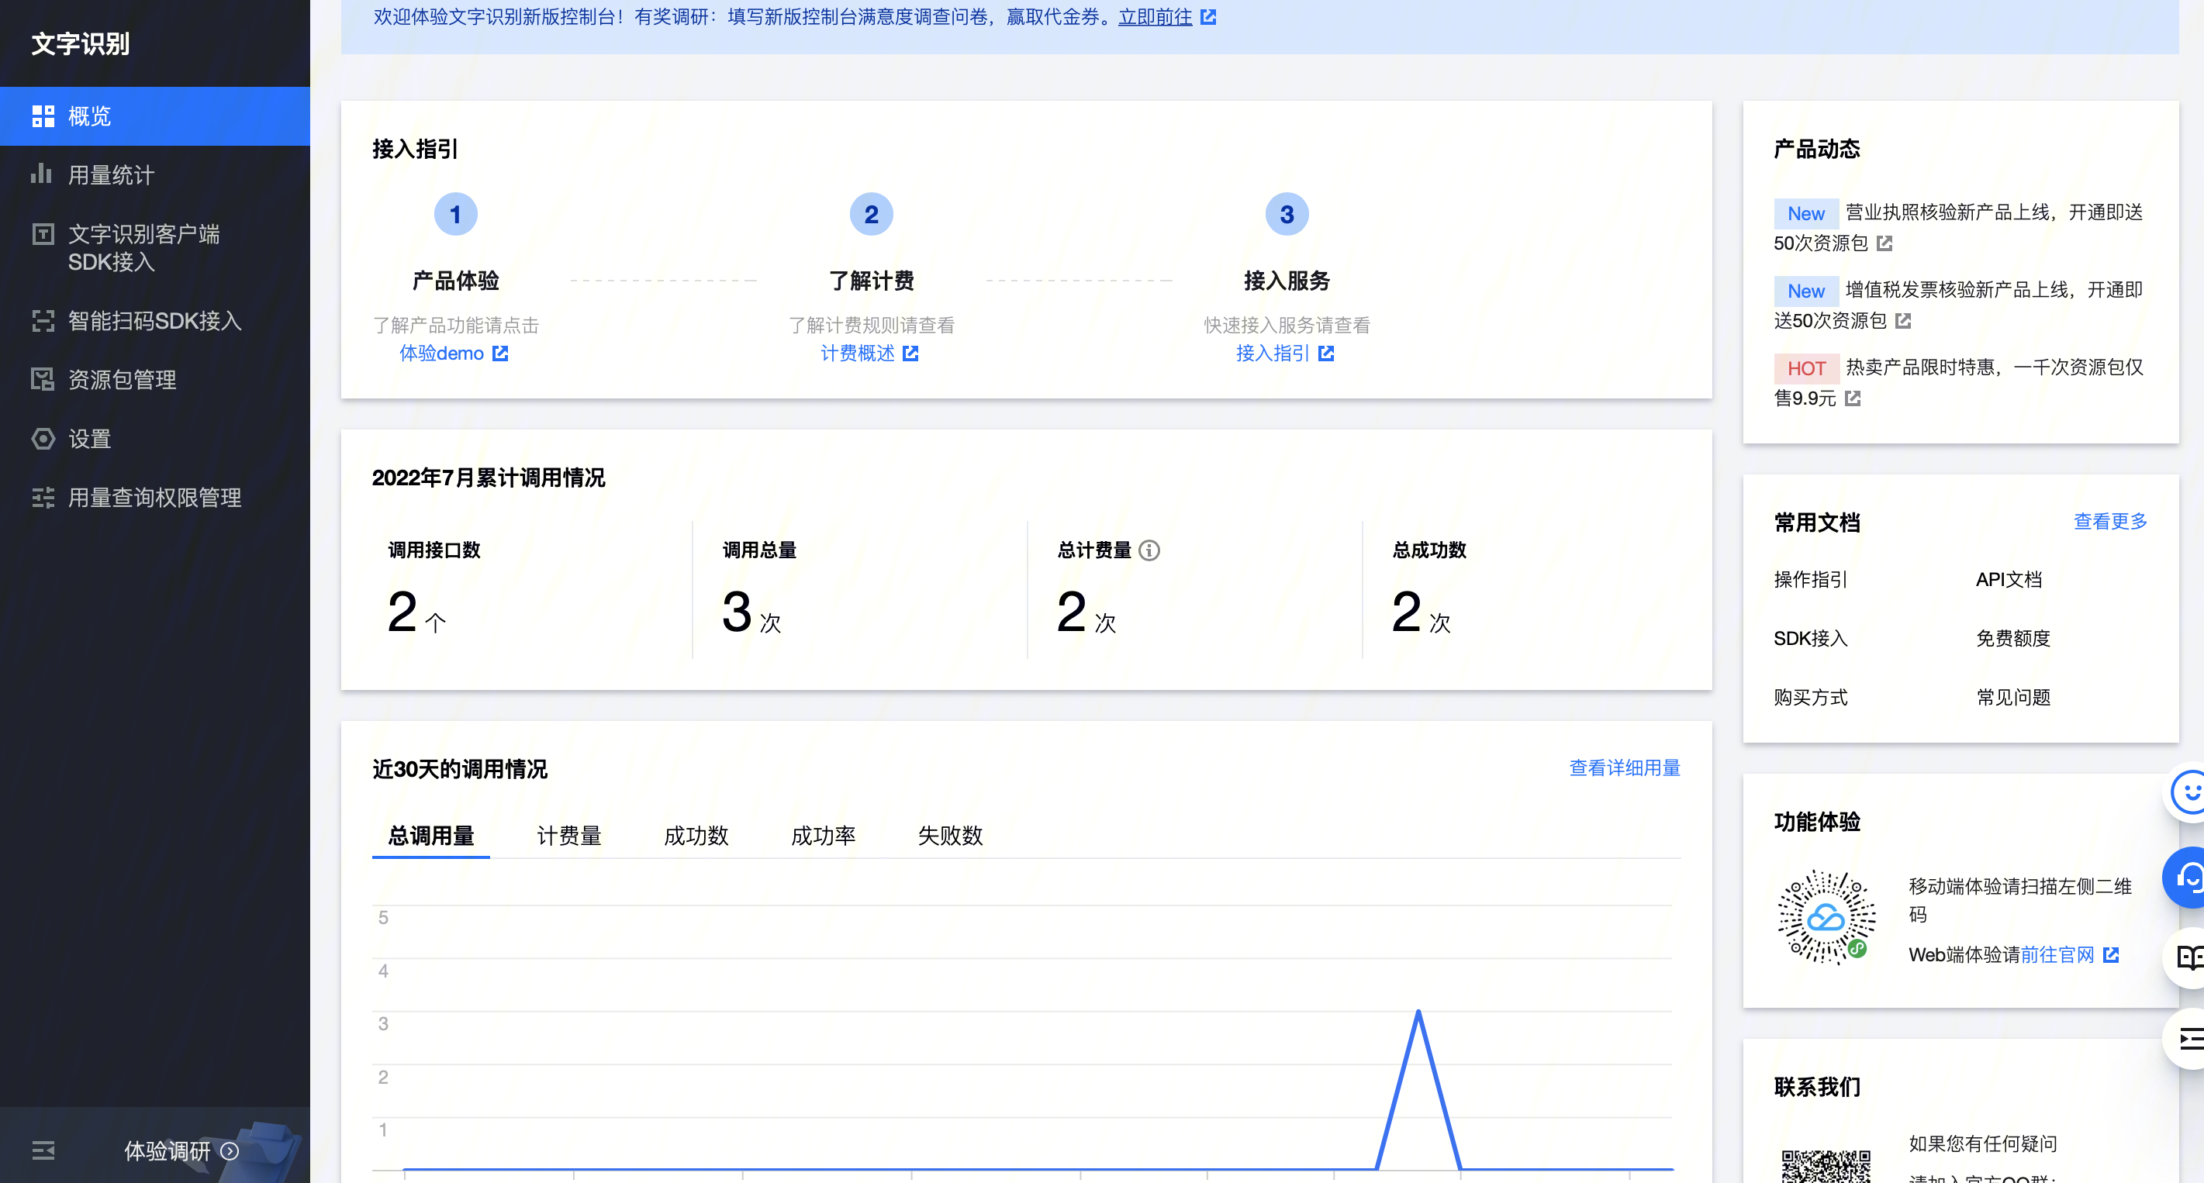This screenshot has width=2204, height=1183.
Task: Click the arrow icon beside 体验调研
Action: (230, 1150)
